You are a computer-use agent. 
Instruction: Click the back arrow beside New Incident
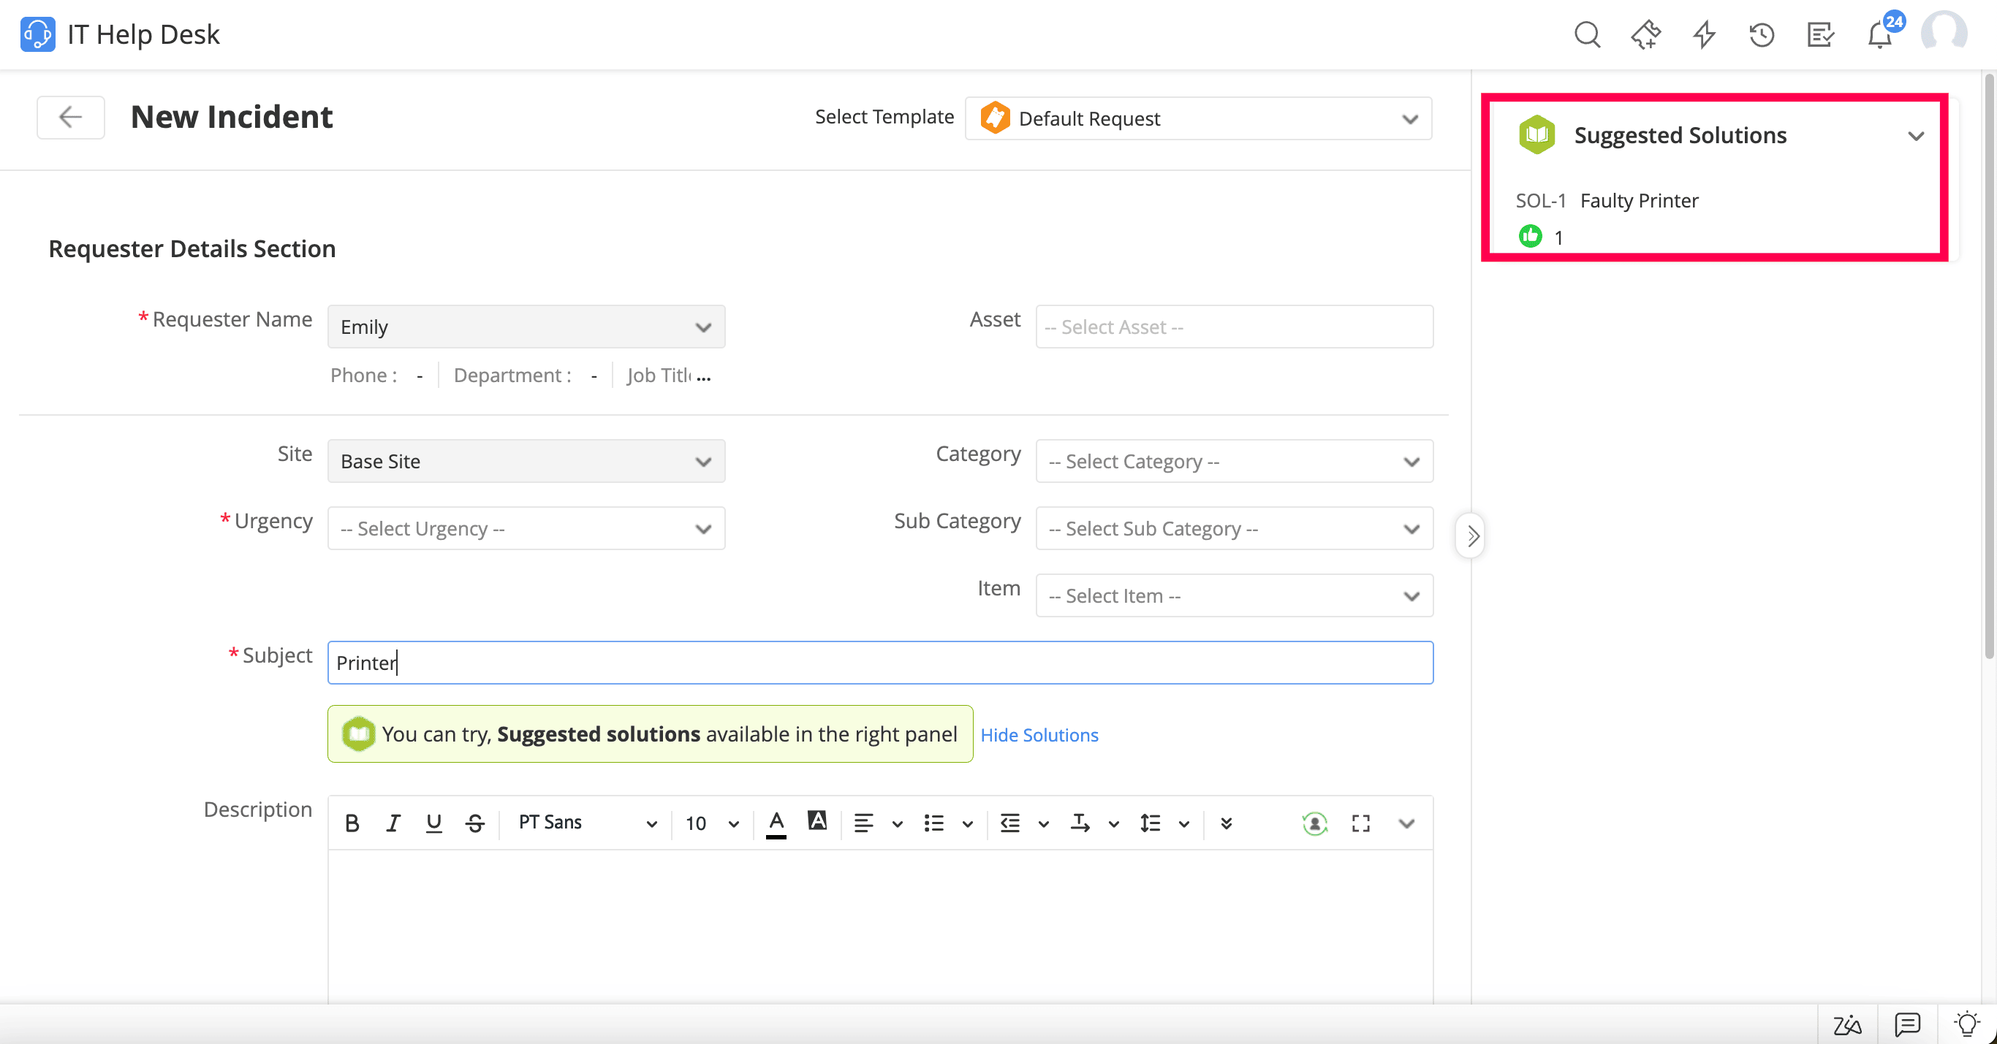point(71,117)
